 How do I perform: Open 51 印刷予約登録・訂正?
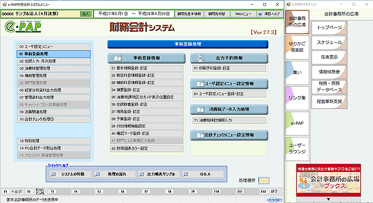(x=229, y=68)
